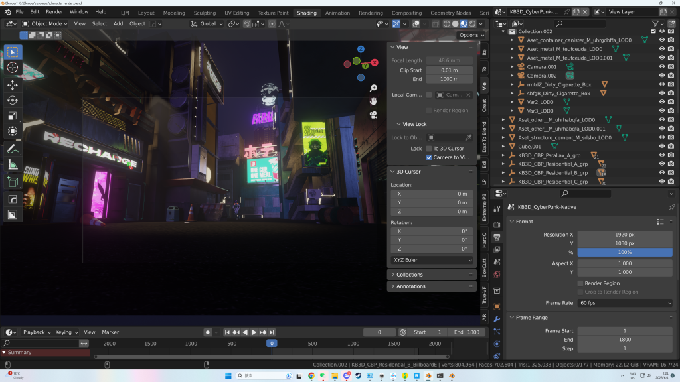Open the Global orientation dropdown
This screenshot has height=382, width=680.
[x=207, y=23]
